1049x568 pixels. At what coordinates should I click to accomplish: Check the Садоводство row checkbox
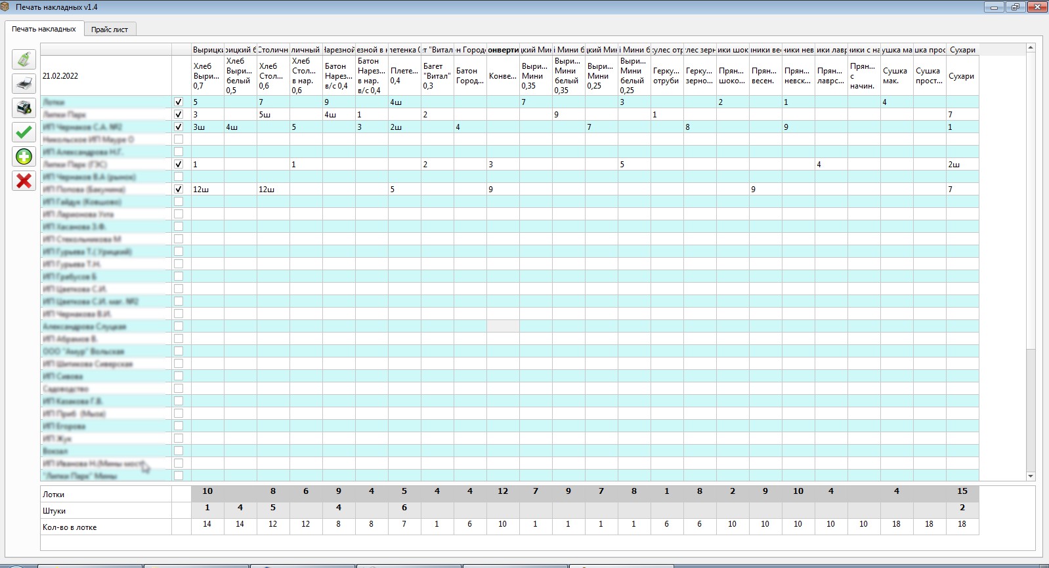tap(178, 388)
